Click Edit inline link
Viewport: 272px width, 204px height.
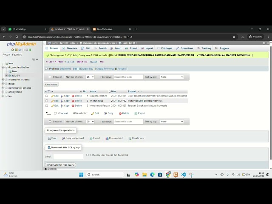point(65,69)
